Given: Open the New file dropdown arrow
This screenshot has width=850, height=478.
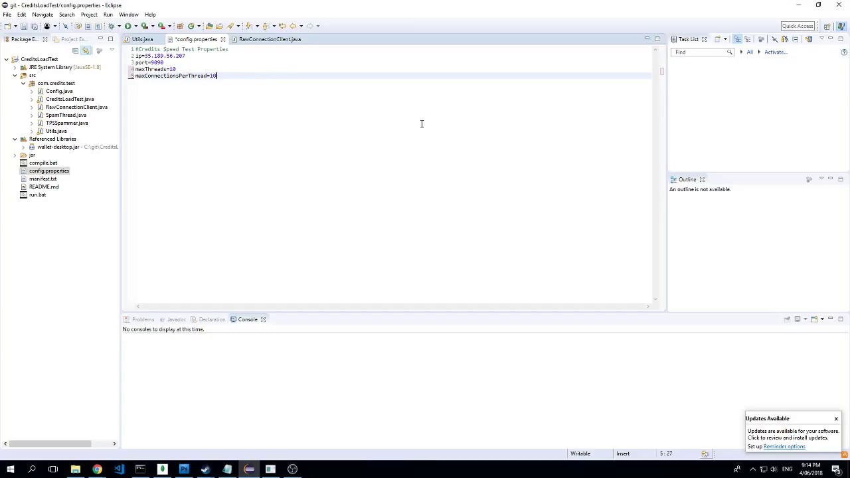Looking at the screenshot, I should (15, 26).
